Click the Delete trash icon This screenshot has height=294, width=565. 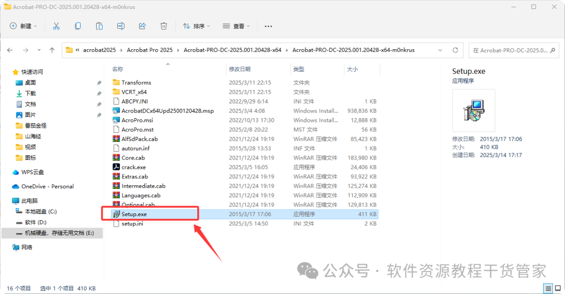pos(164,26)
